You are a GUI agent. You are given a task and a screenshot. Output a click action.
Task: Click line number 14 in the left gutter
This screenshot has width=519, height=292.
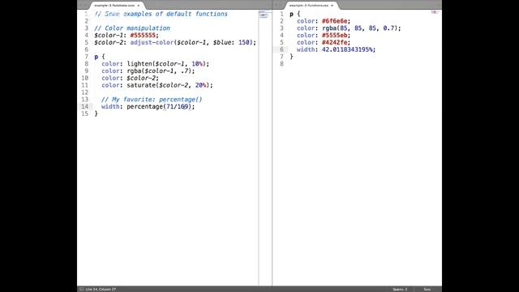(x=84, y=106)
